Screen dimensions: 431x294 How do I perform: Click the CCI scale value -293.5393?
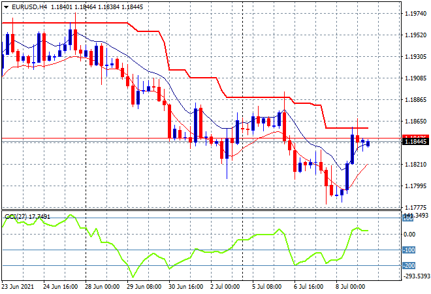tap(417, 276)
